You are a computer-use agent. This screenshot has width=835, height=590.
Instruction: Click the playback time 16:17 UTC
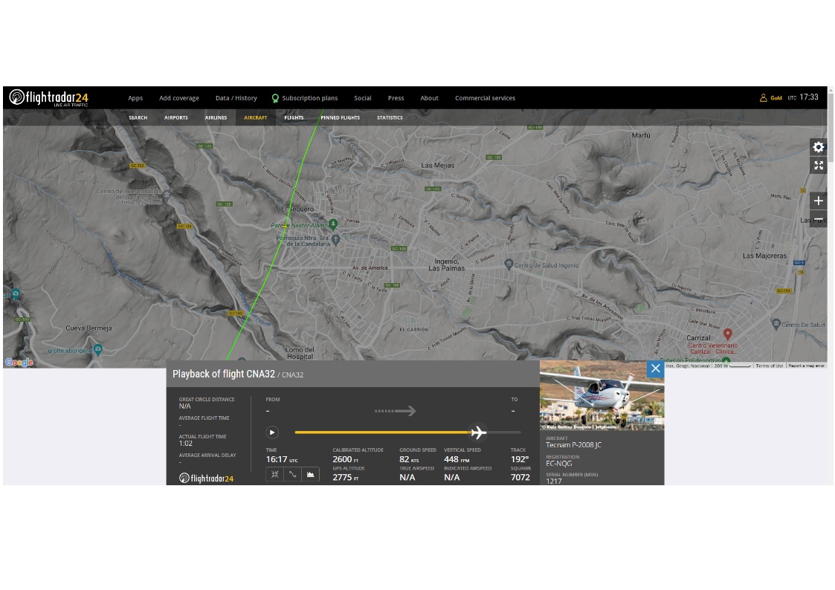click(282, 459)
